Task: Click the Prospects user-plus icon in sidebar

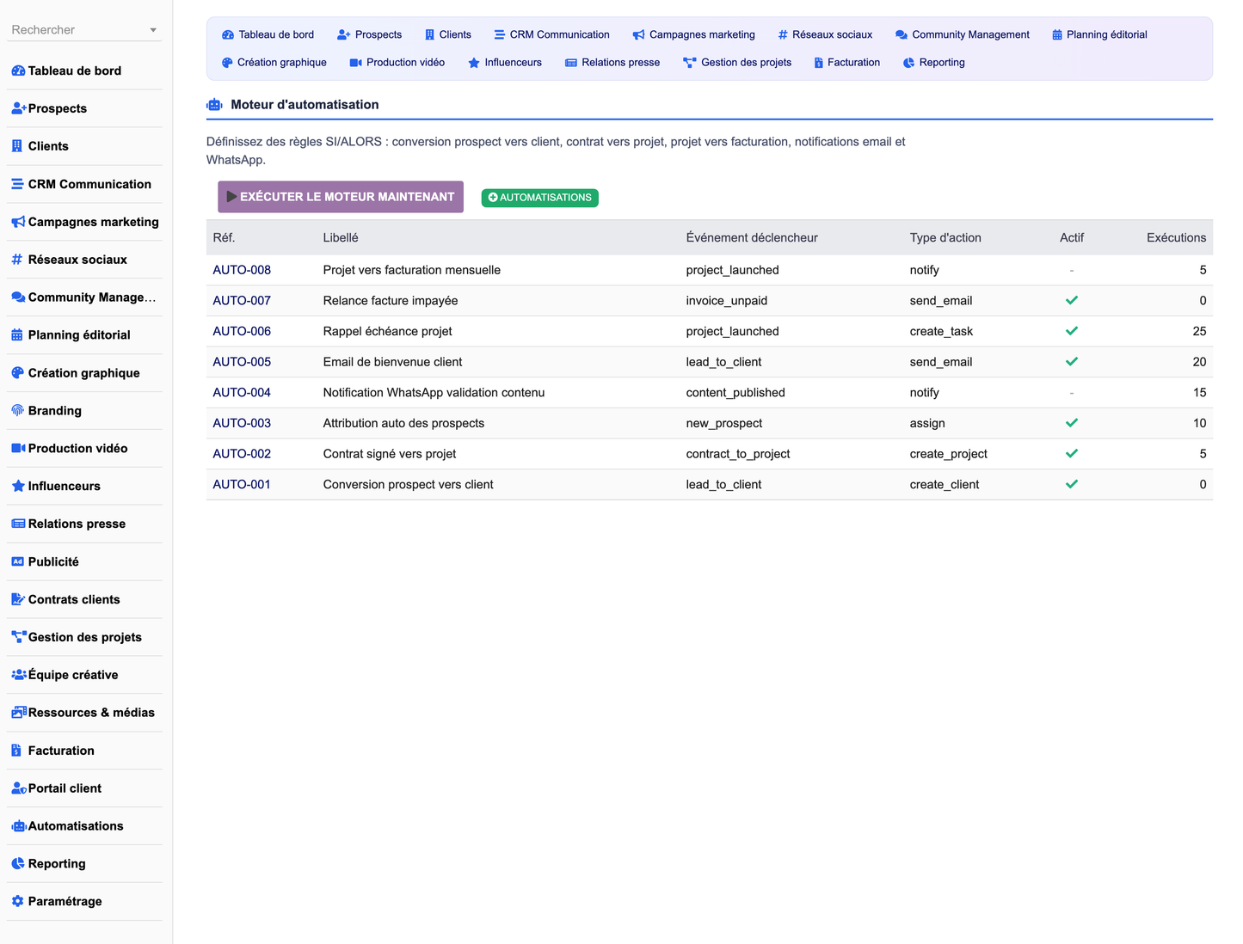Action: 18,108
